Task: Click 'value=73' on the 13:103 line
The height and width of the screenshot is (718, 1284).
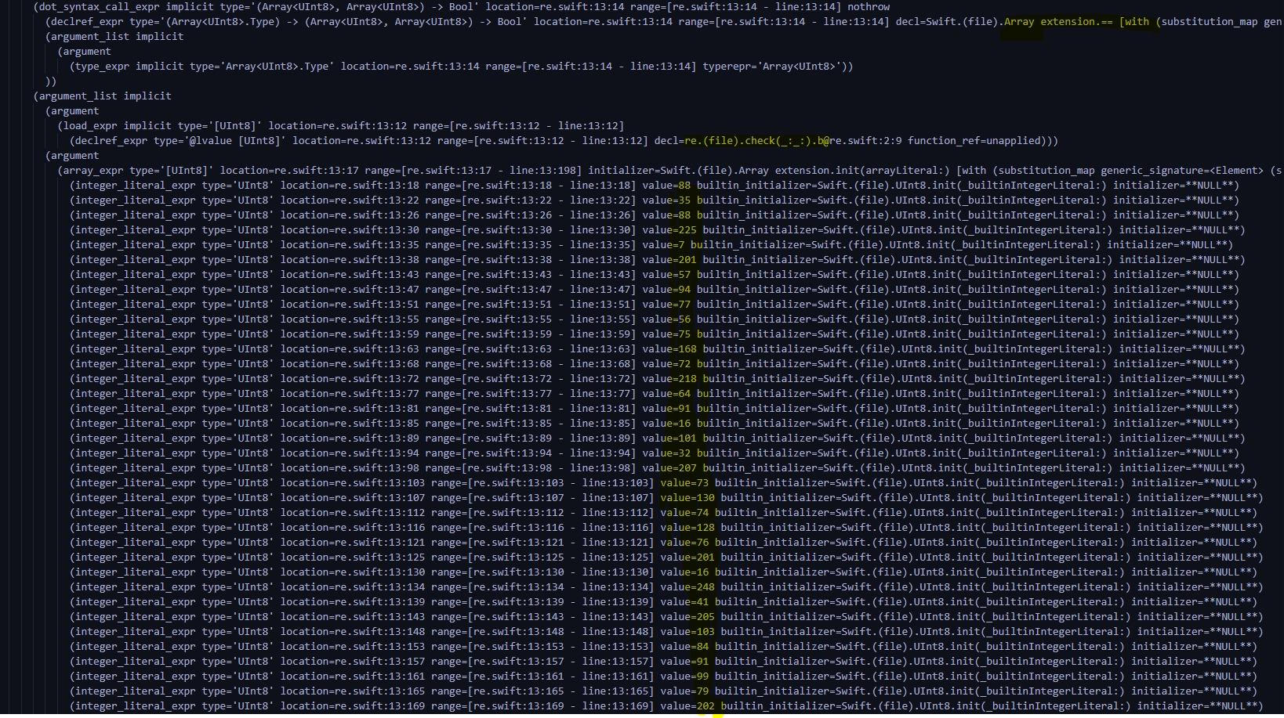Action: 684,482
